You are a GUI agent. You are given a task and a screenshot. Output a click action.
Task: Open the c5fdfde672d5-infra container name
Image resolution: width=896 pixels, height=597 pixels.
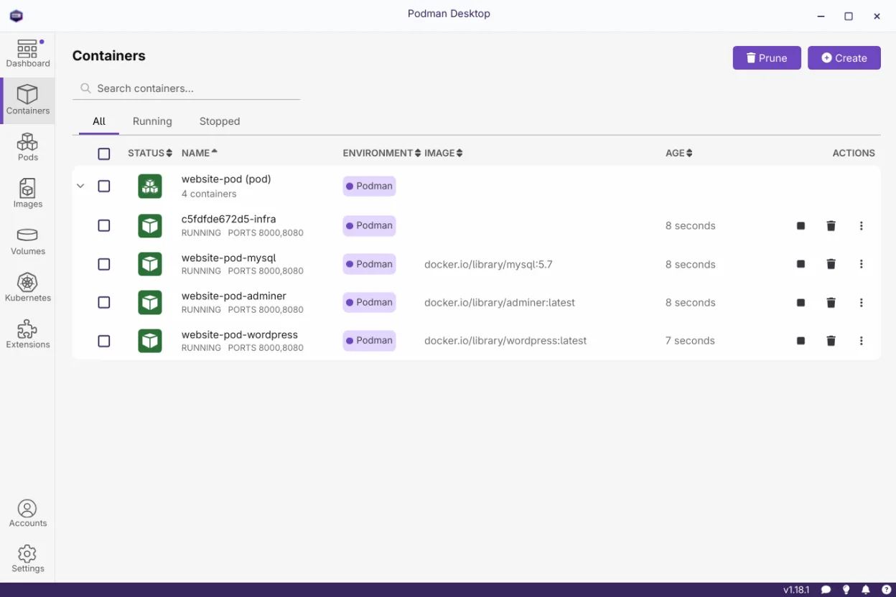tap(229, 219)
